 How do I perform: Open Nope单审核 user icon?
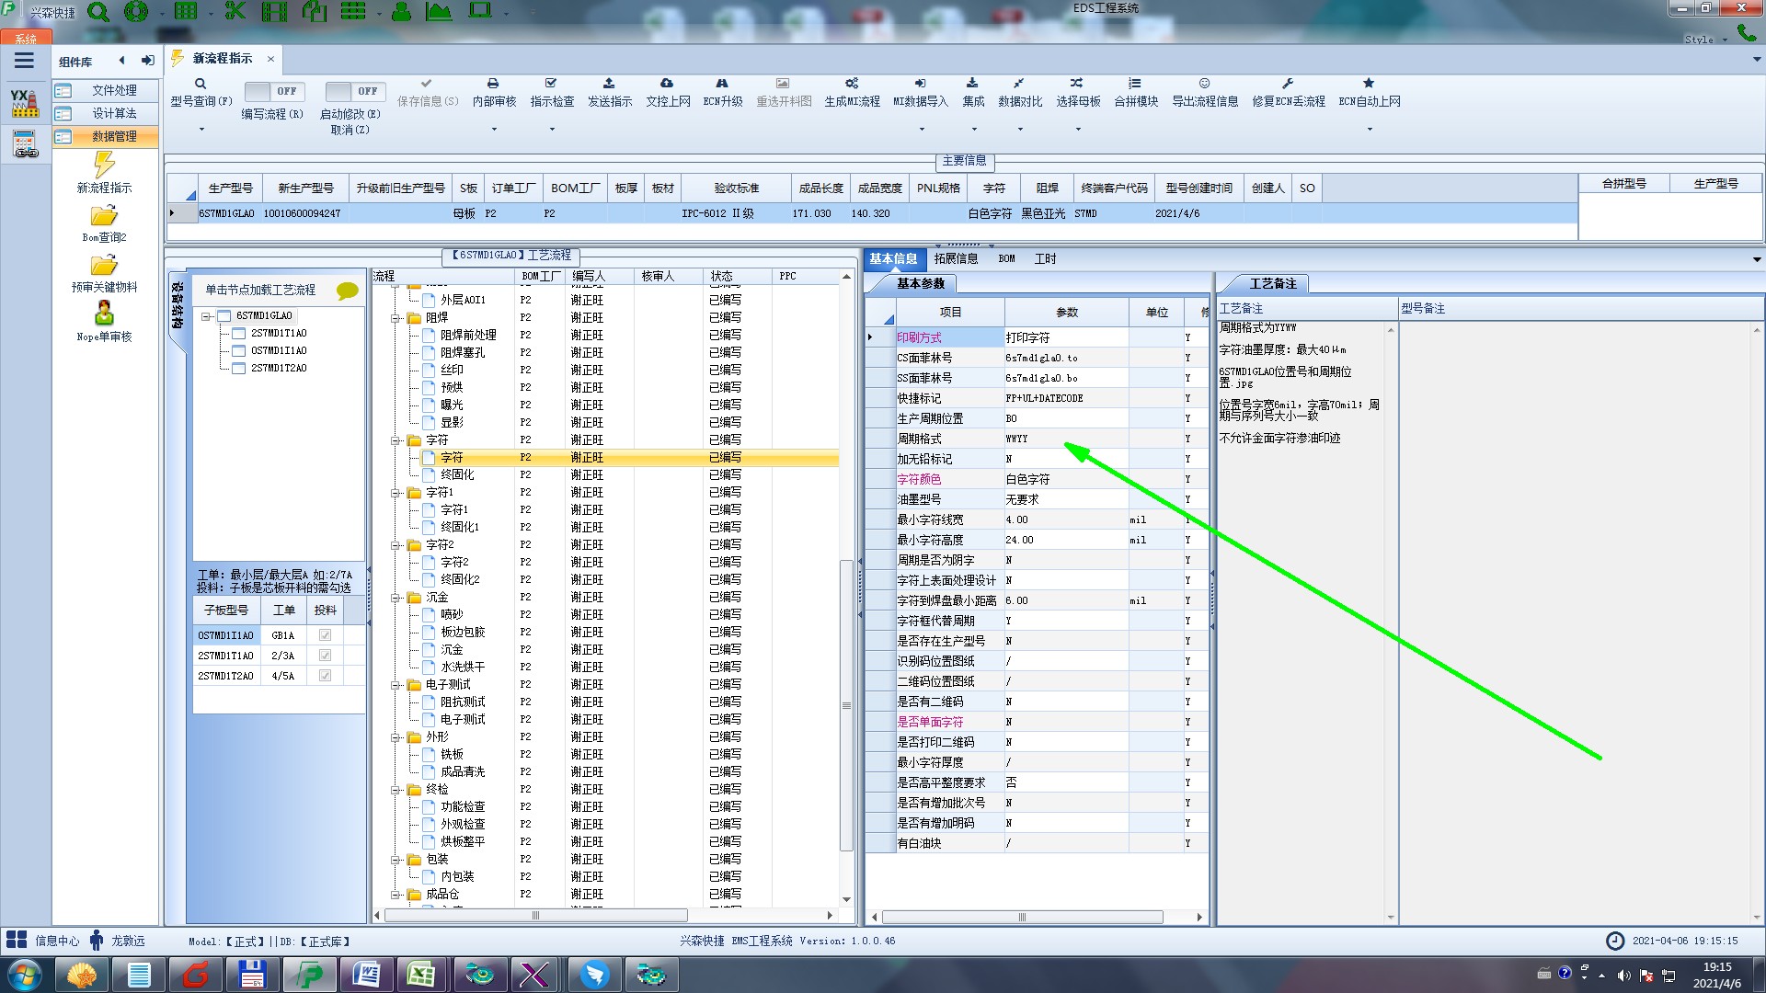[104, 314]
